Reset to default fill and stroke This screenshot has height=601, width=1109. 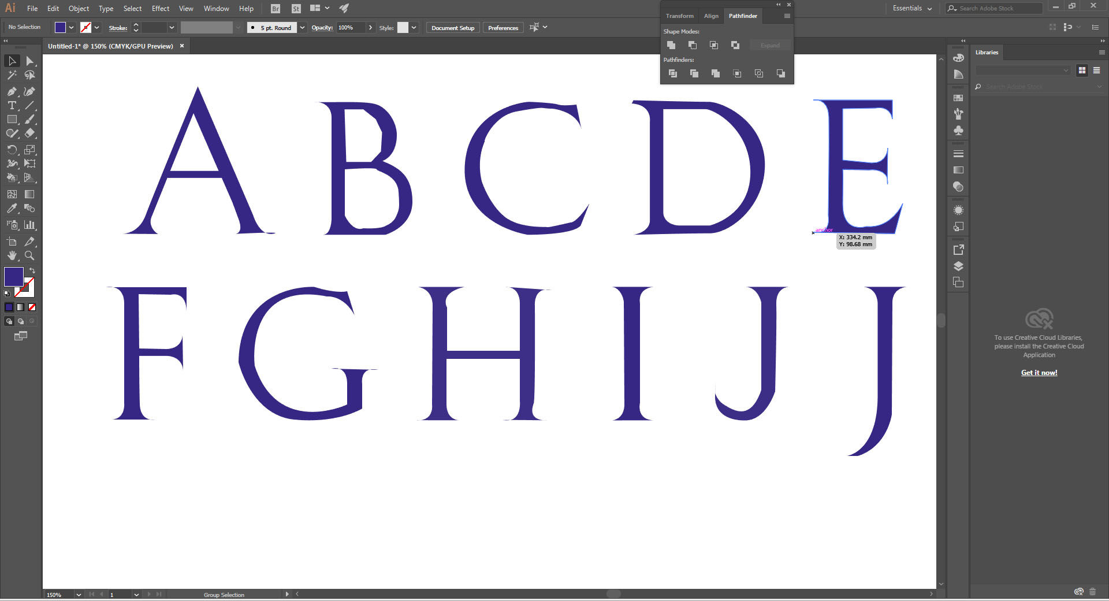7,294
